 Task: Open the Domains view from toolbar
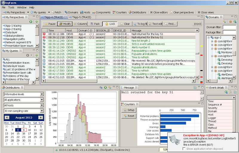tap(71, 13)
